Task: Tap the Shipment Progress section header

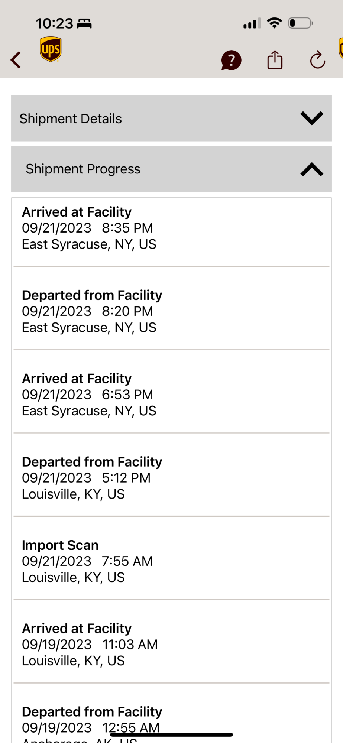Action: (171, 169)
